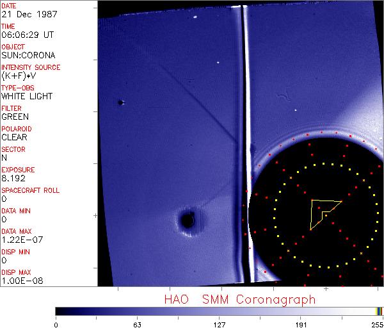Image resolution: width=384 pixels, height=328 pixels.
Task: Select the display max value 1.00E-08
Action: click(22, 281)
